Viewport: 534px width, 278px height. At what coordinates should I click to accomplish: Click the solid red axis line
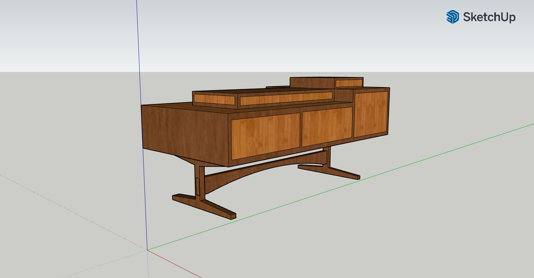click(x=174, y=263)
